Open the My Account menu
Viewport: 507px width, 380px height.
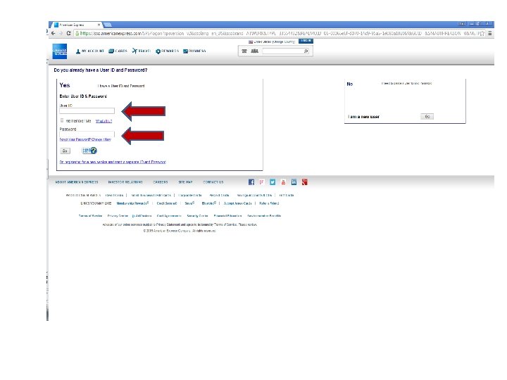[90, 51]
